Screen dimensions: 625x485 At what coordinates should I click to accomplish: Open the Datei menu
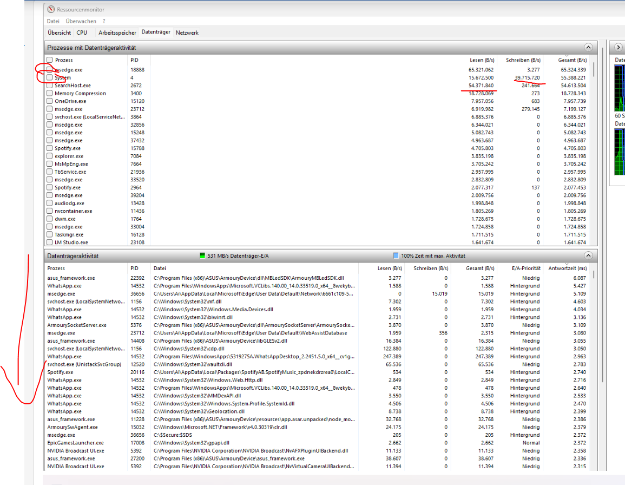pos(53,21)
